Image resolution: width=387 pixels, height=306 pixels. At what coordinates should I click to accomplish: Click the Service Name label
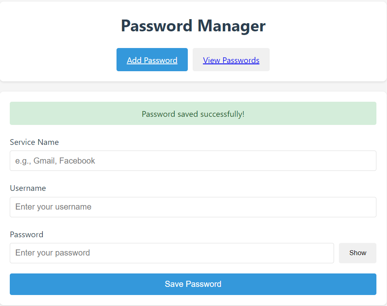click(x=34, y=142)
